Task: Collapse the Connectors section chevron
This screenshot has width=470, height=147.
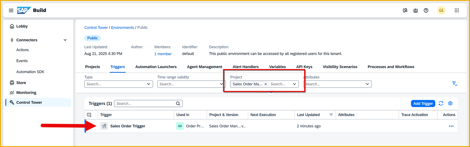Action: (65, 40)
